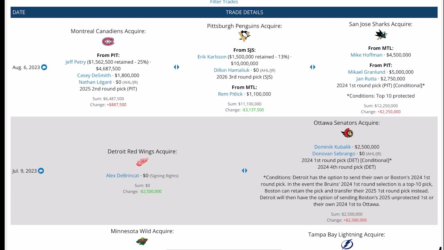The width and height of the screenshot is (444, 250).
Task: Click the Ottawa Senators logo
Action: [347, 133]
